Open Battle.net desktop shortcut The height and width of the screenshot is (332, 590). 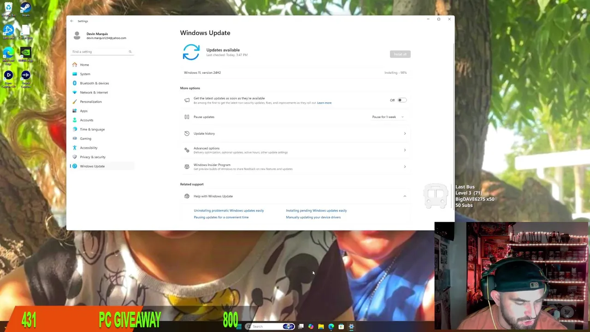pyautogui.click(x=8, y=32)
